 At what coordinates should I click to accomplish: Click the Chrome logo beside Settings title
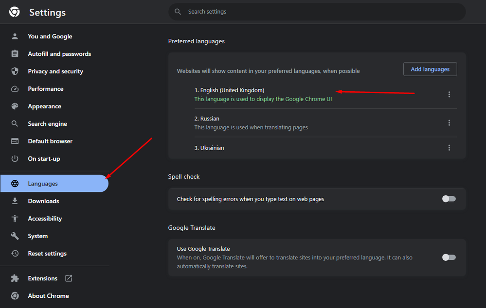point(14,12)
